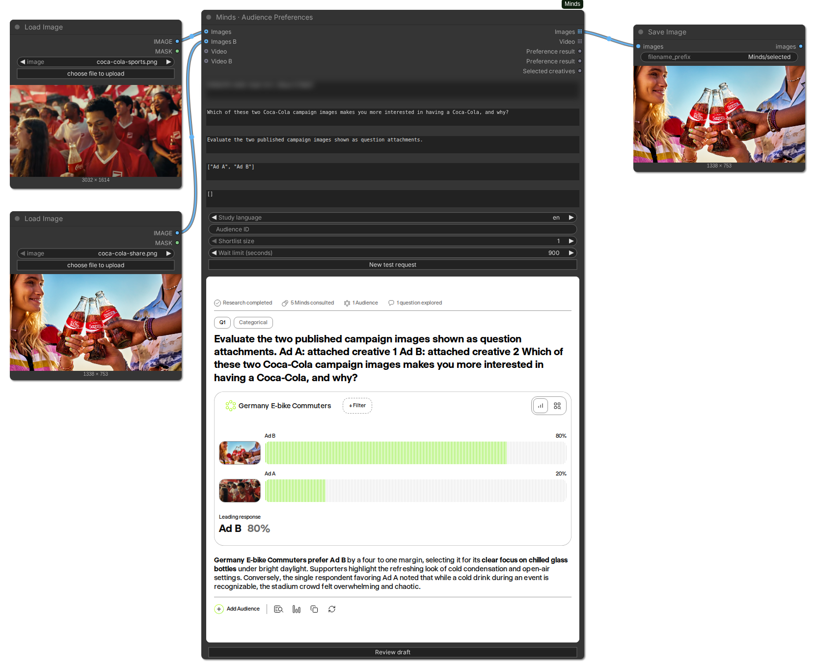Click the Selected creatives output socket
The image size is (815, 669).
pos(580,71)
